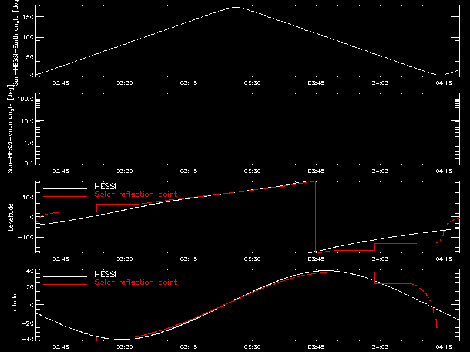Click the Latitude axis title
470x352 pixels.
pyautogui.click(x=14, y=305)
